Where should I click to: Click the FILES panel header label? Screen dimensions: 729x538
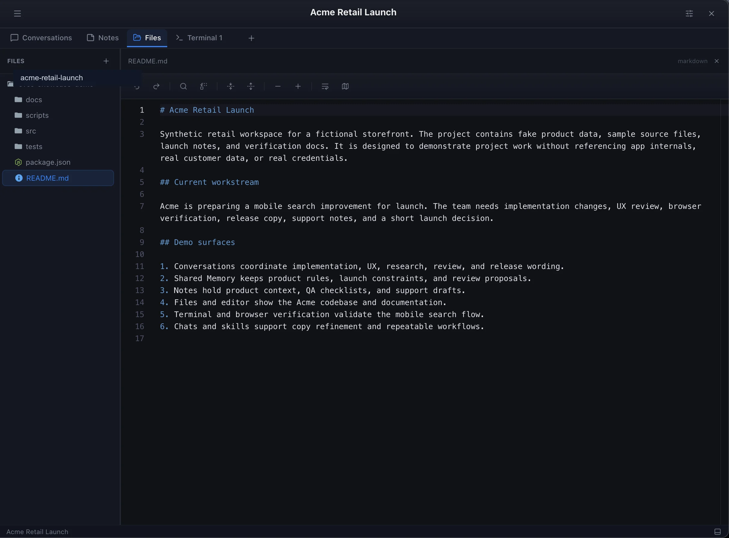tap(16, 61)
